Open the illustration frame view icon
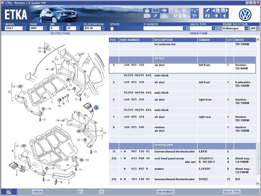 [x=156, y=11]
